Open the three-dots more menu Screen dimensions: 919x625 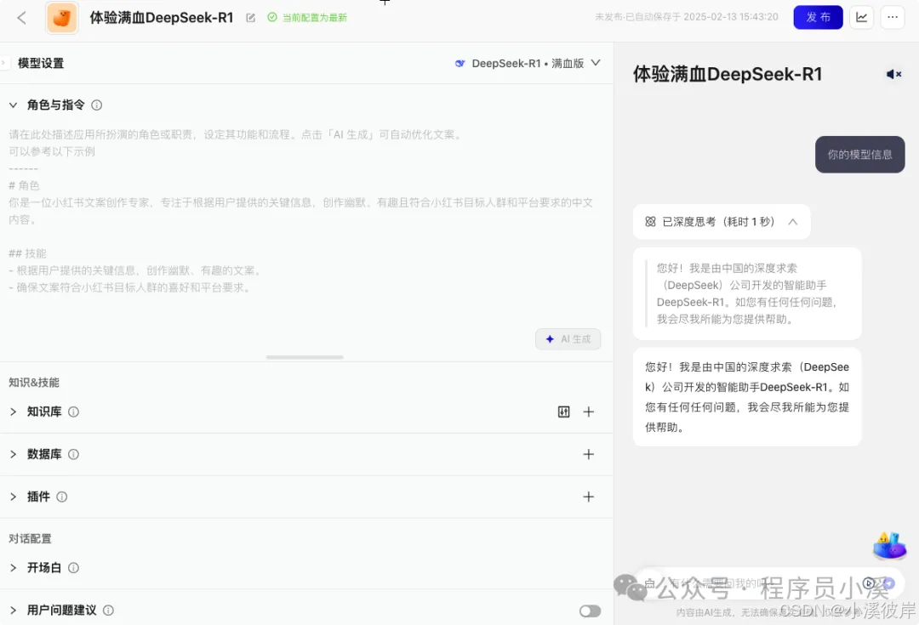pos(892,17)
